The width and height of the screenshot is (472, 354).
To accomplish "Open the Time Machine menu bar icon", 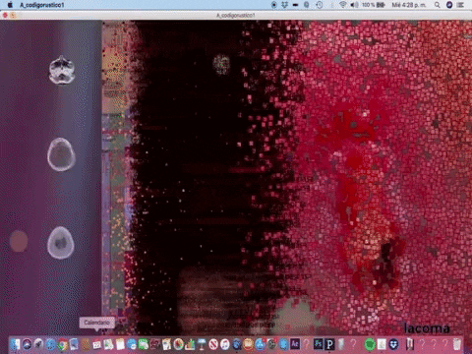I will 319,5.
